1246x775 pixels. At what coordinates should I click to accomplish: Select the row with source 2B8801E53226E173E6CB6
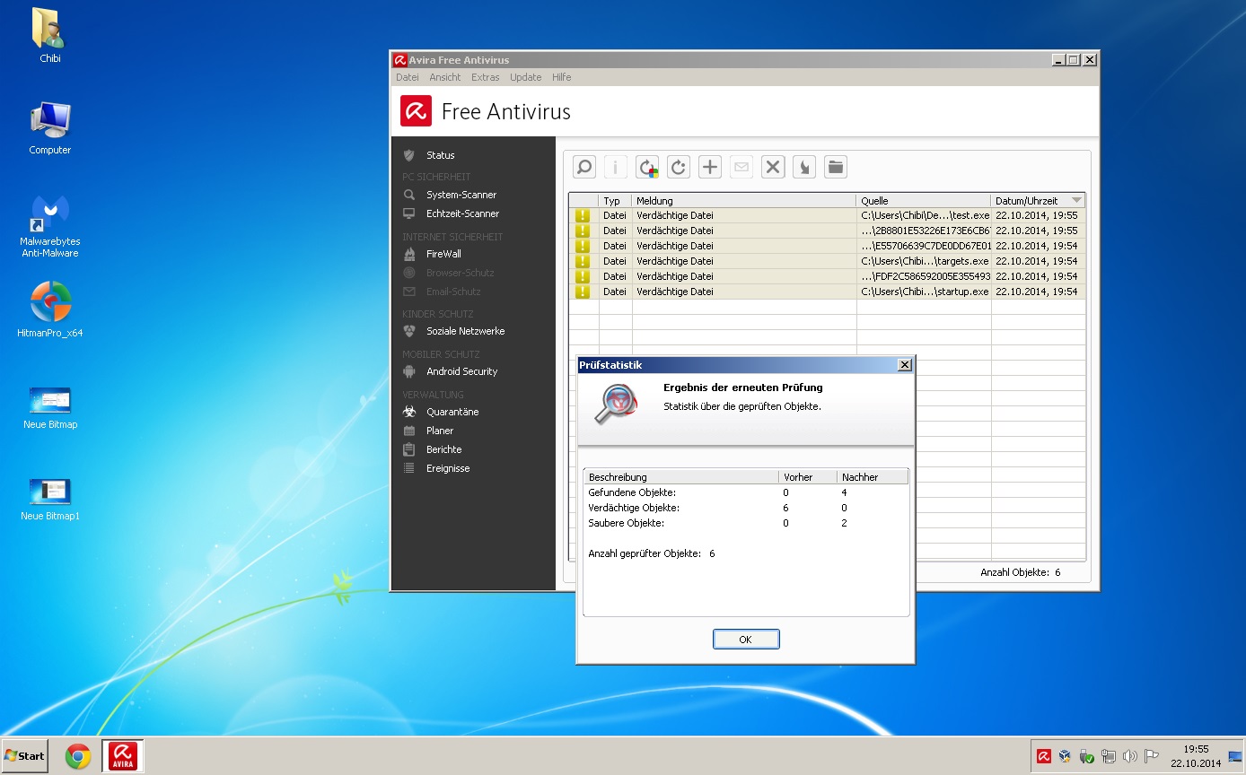point(827,231)
